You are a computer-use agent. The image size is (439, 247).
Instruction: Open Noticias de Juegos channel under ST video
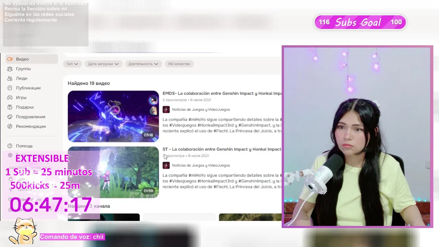pos(201,165)
